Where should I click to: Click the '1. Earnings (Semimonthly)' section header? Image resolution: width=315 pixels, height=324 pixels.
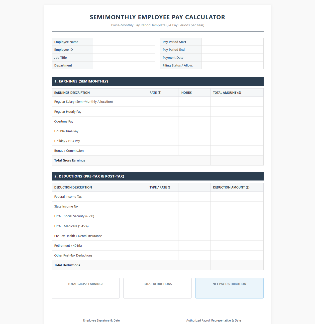[158, 81]
